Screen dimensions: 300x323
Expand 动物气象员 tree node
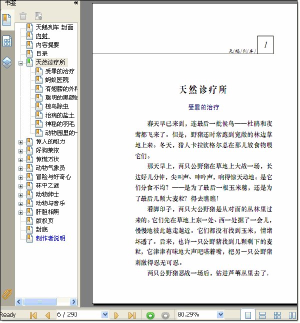[20, 168]
